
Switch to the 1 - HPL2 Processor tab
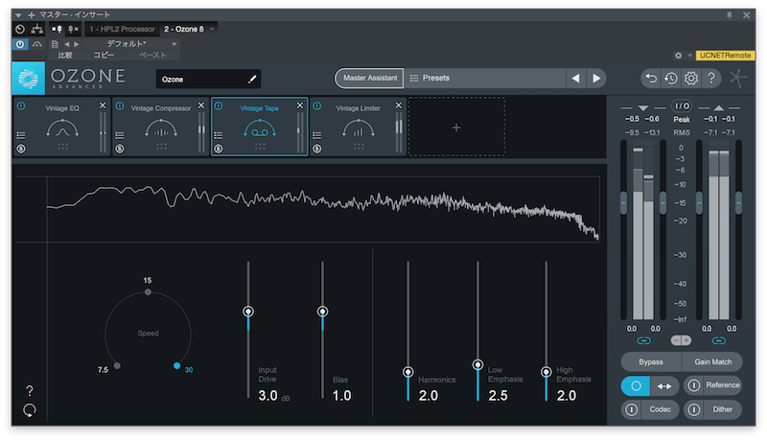[122, 30]
